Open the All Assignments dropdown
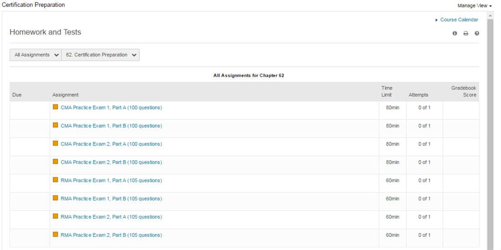 (36, 55)
